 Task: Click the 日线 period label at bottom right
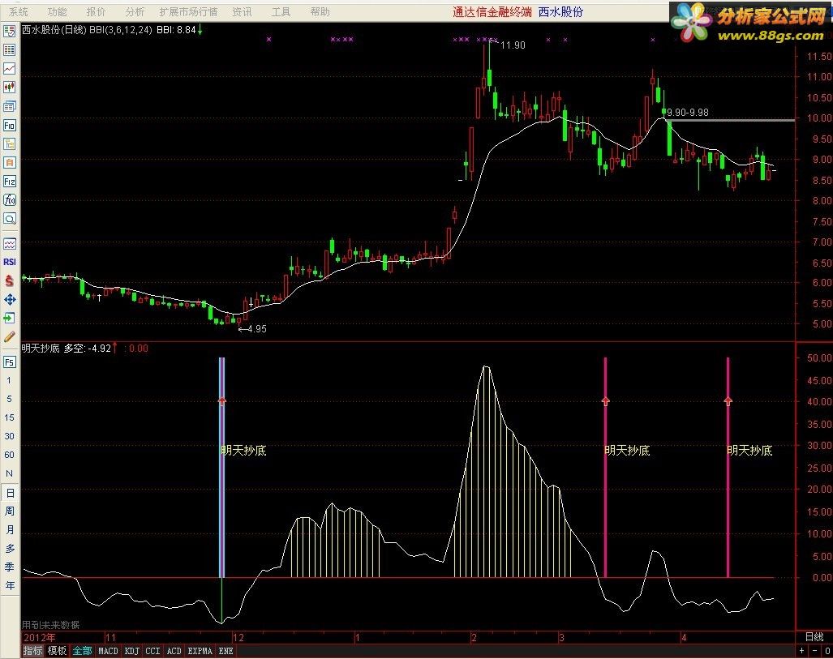point(814,636)
